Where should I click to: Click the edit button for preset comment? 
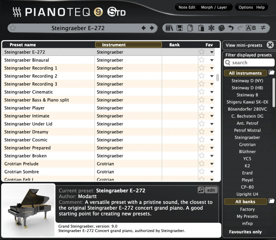click(211, 190)
